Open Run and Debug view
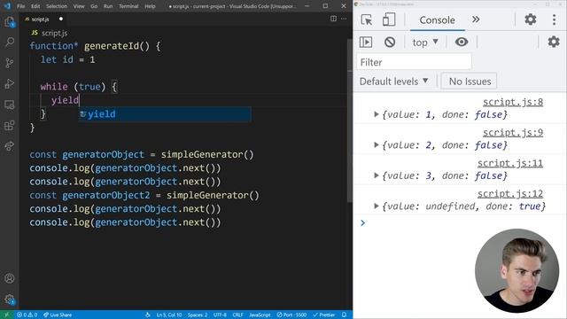The width and height of the screenshot is (567, 319). 10,84
